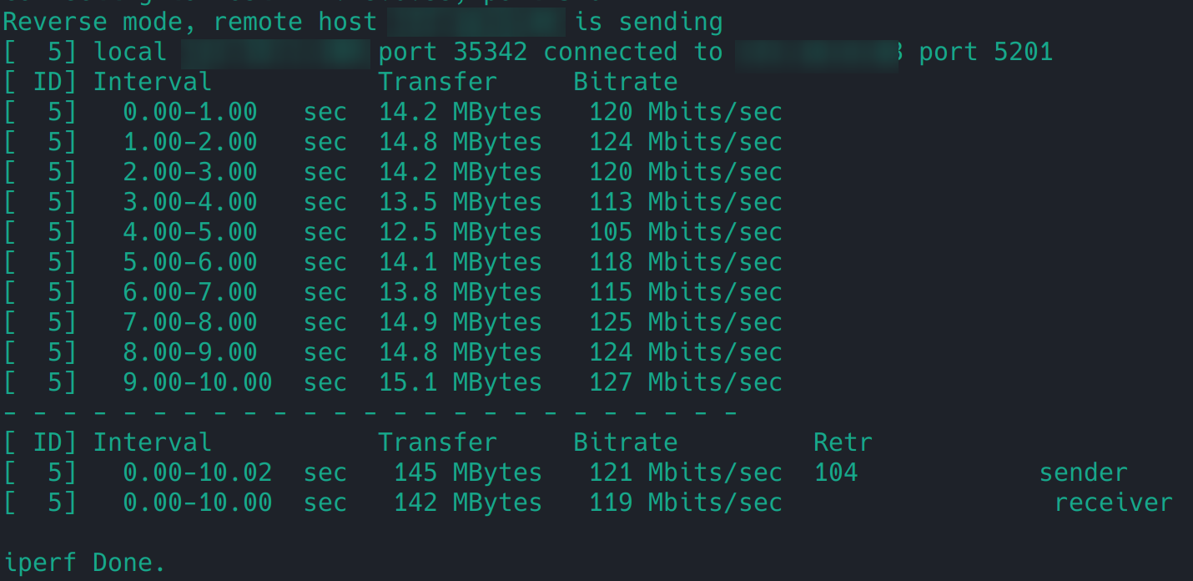This screenshot has width=1193, height=581.
Task: Click the 145 MBytes total transfer
Action: click(468, 472)
